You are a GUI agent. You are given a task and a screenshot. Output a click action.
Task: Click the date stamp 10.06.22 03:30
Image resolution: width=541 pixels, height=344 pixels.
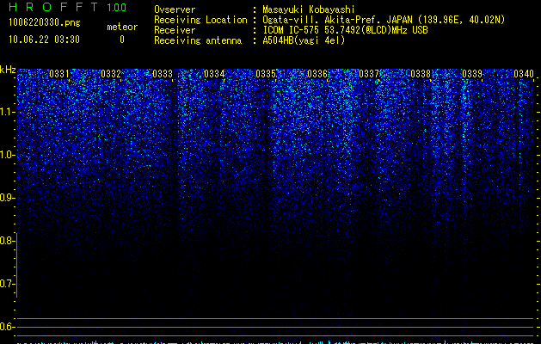pos(44,40)
